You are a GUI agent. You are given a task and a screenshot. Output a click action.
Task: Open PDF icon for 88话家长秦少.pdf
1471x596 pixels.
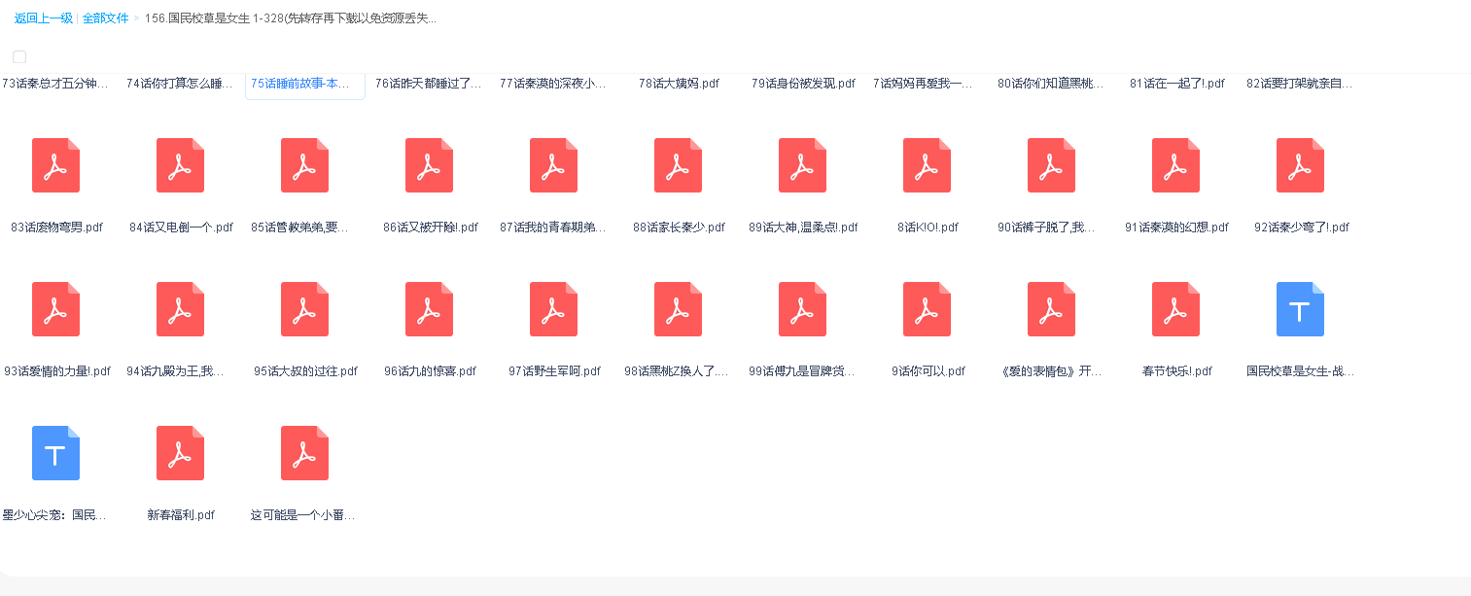click(x=679, y=165)
